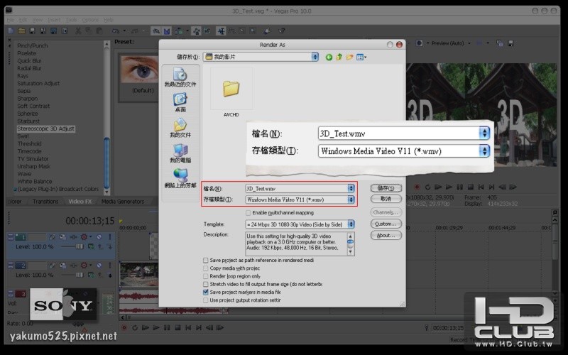Open the 存檔類型 file type dropdown

tap(351, 200)
